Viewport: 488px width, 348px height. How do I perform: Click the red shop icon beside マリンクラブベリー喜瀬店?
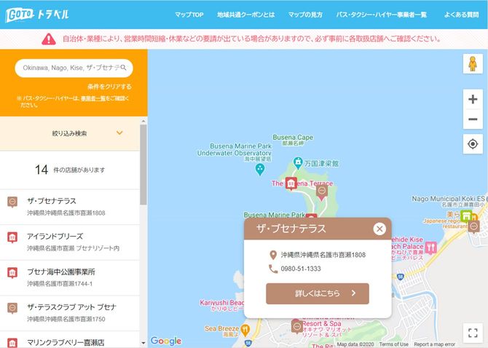click(12, 343)
